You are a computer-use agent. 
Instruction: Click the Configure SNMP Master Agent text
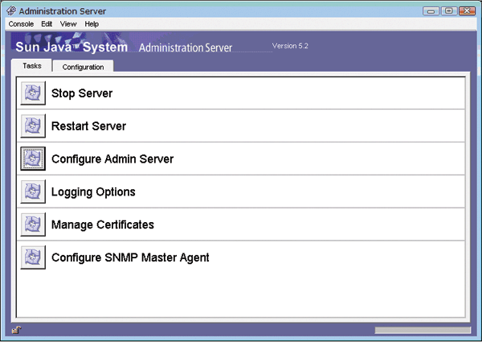[x=130, y=258]
